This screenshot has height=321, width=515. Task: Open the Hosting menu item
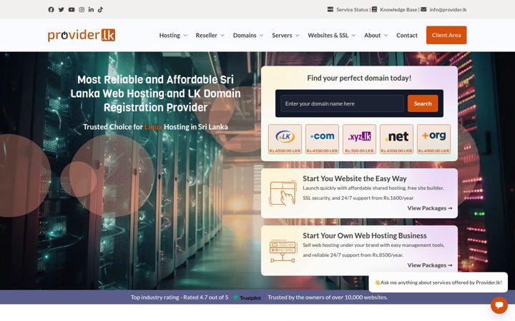click(x=170, y=36)
